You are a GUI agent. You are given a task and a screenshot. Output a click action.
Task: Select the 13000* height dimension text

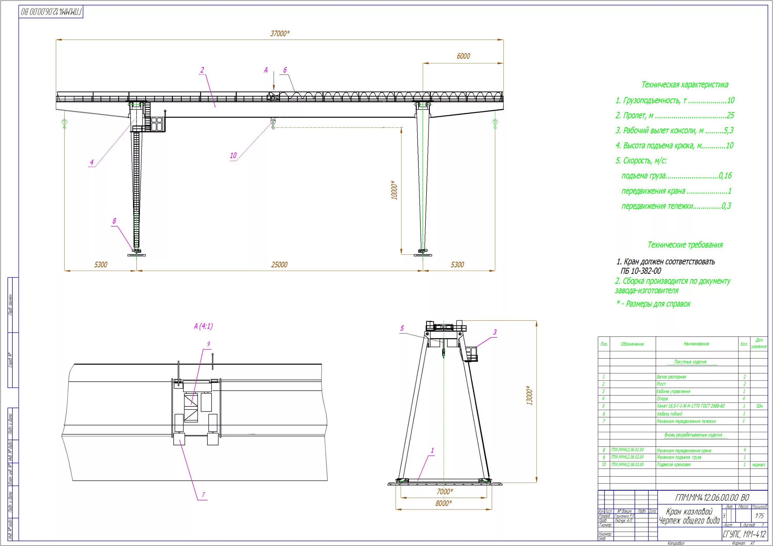(530, 396)
